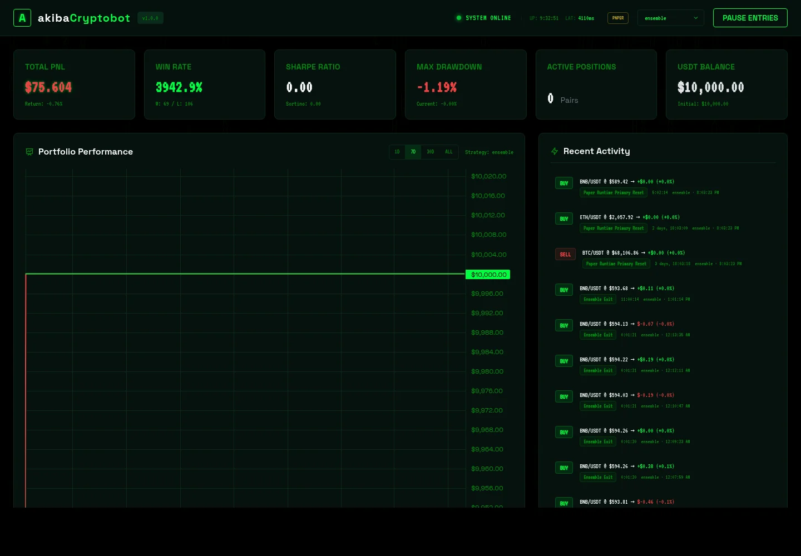Screen dimensions: 801x556
Task: Click the Paper Runtime Primary Reset tag on ETH/USDT
Action: [614, 228]
